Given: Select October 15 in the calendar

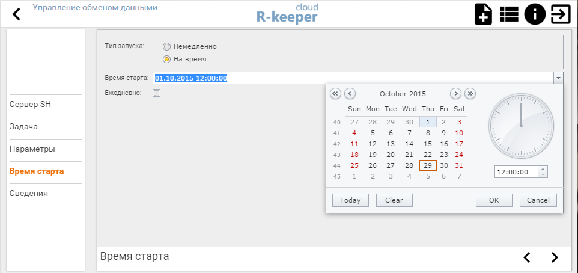Looking at the screenshot, I should click(x=427, y=144).
